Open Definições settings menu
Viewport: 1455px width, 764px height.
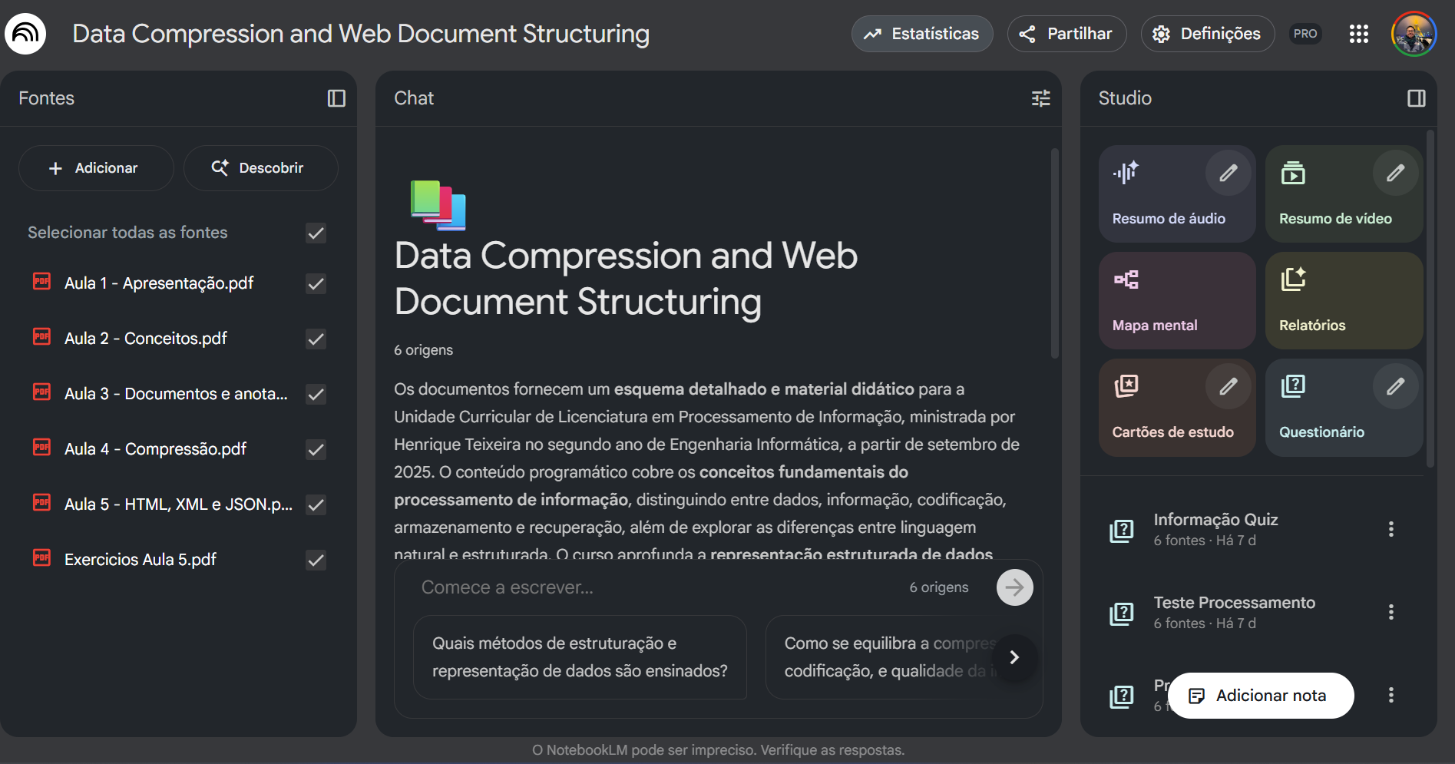pyautogui.click(x=1207, y=34)
